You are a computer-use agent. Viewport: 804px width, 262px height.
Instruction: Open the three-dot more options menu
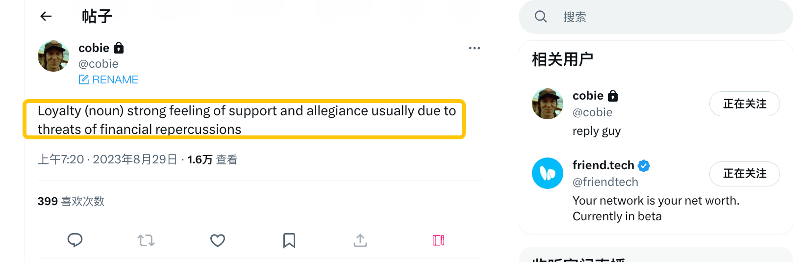coord(474,48)
